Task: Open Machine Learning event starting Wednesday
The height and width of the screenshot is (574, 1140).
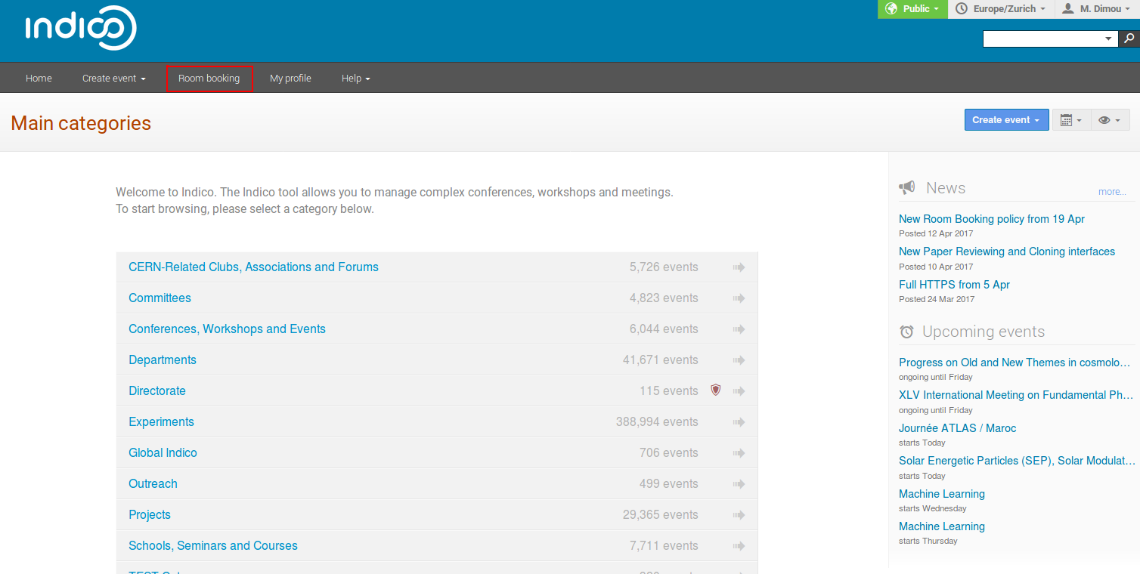Action: (x=942, y=494)
